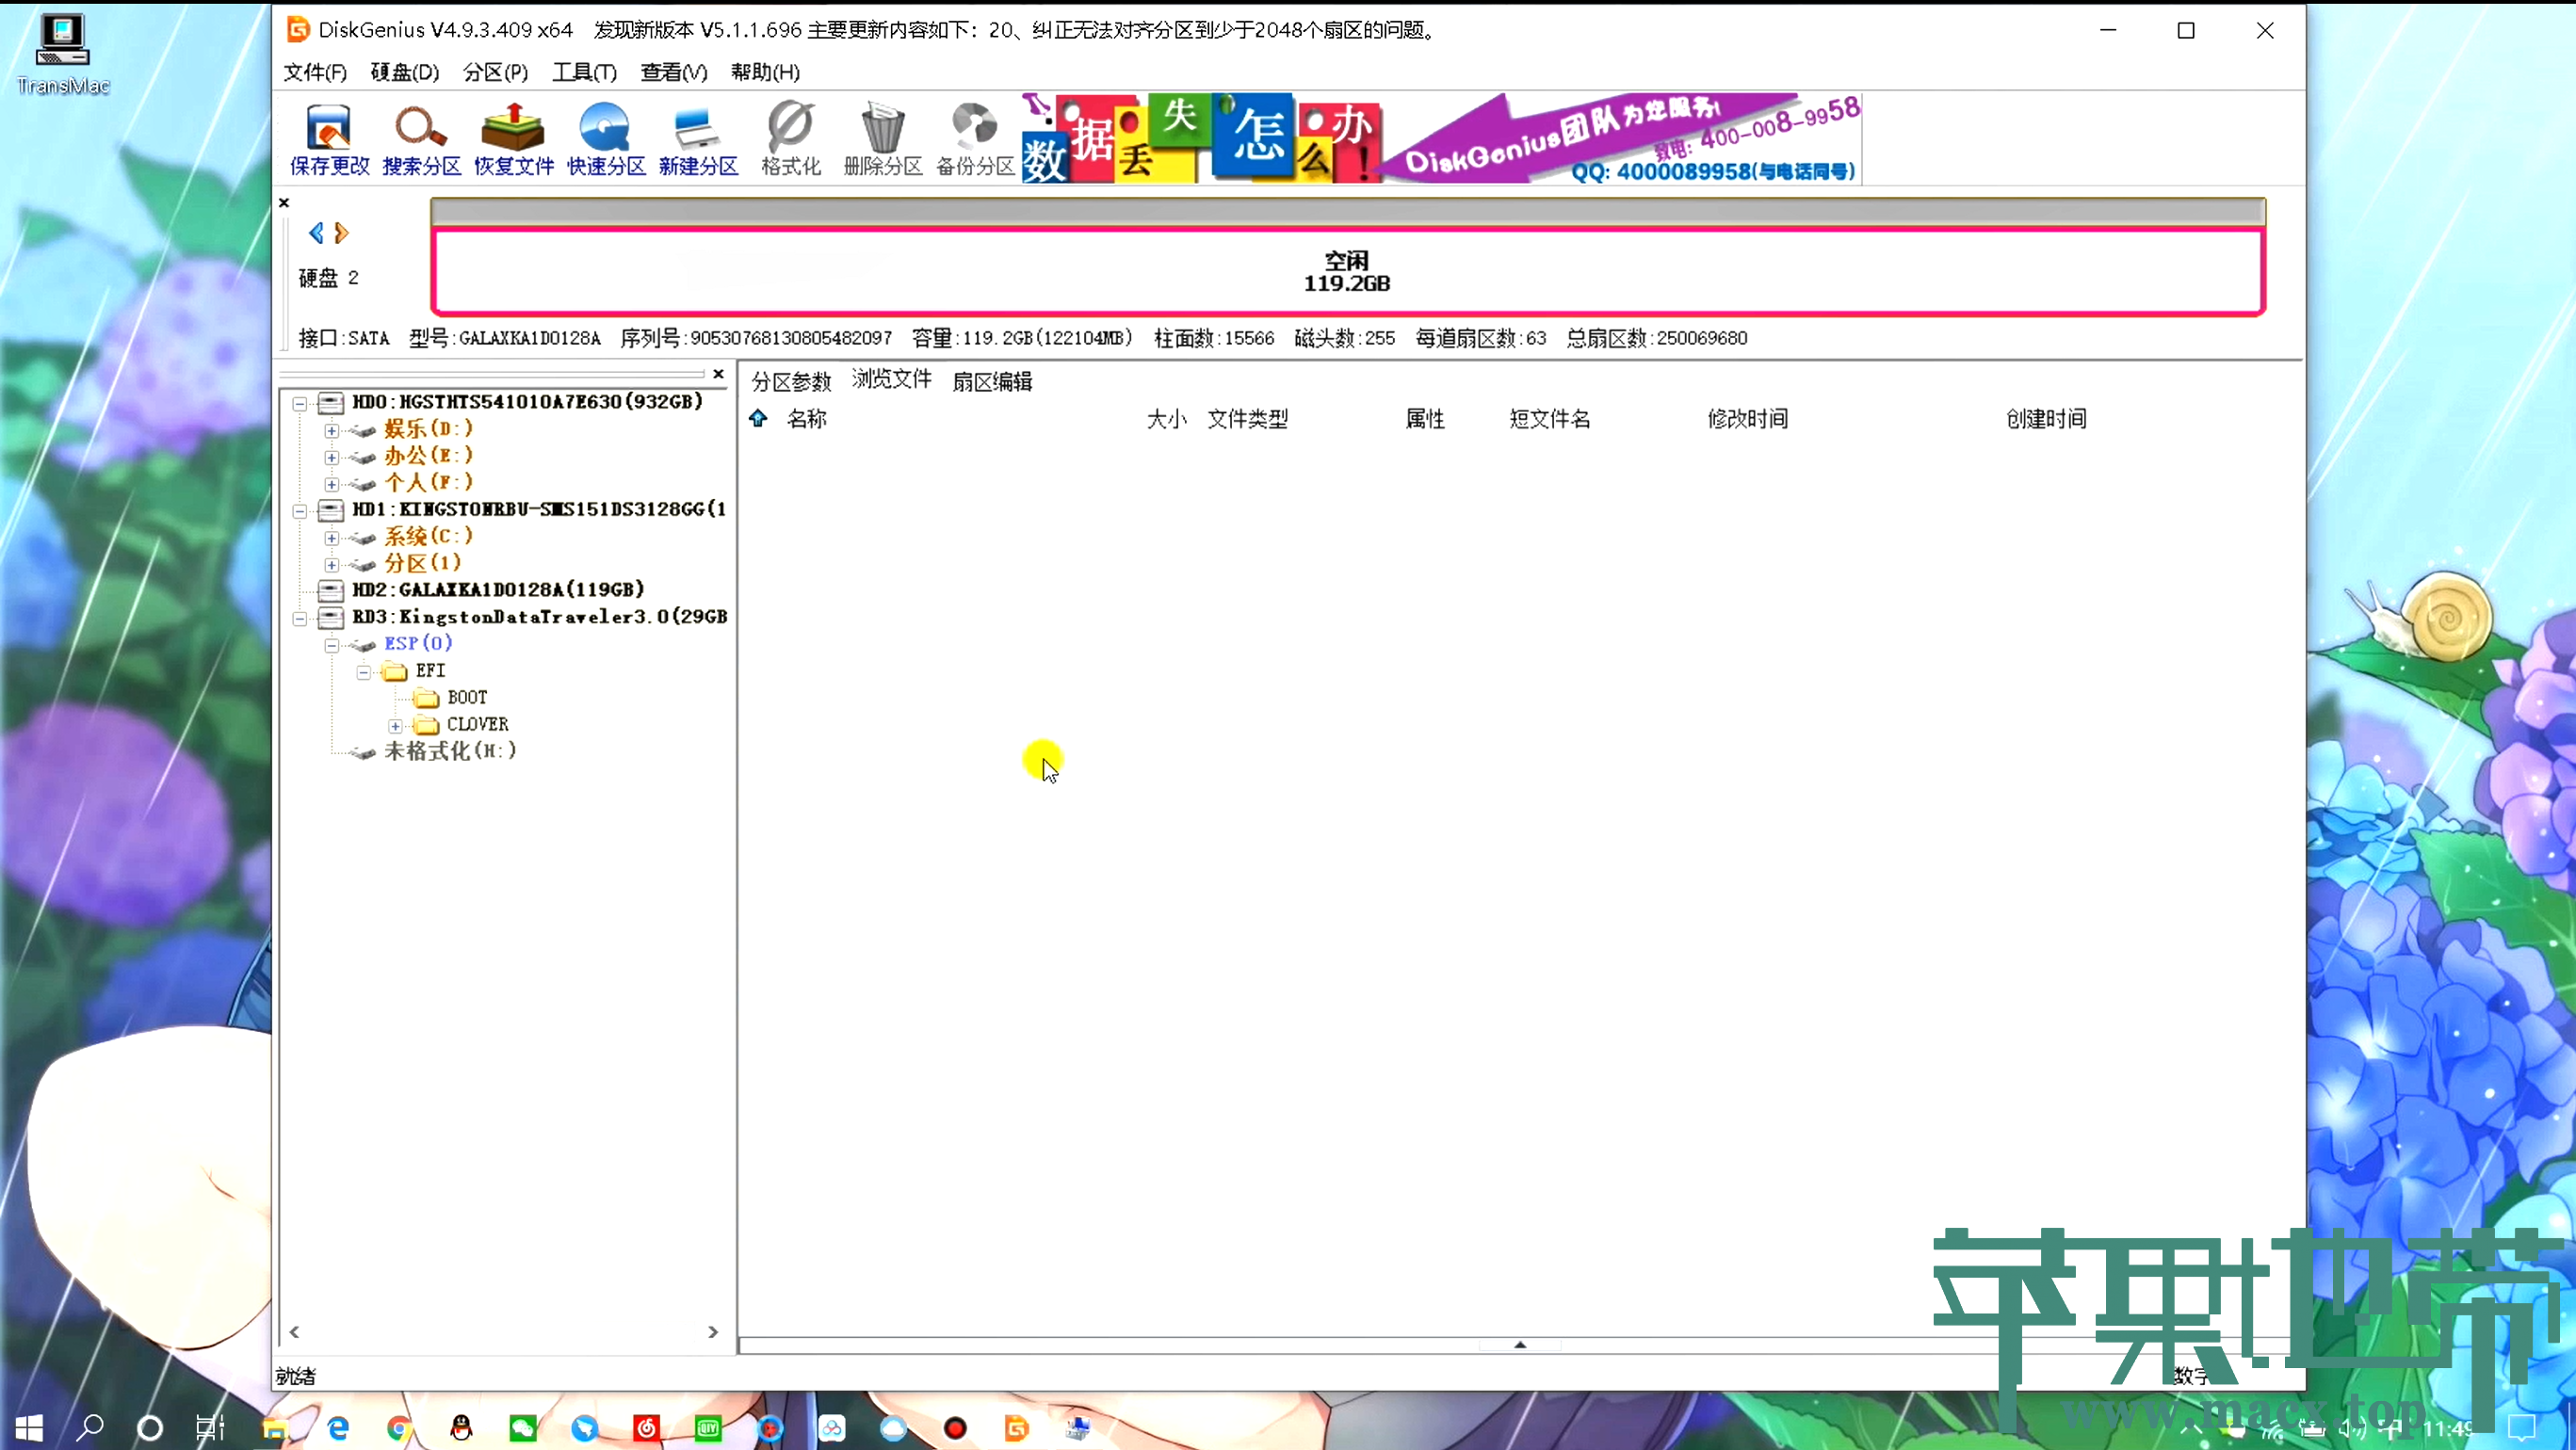Go to previous disk with left arrow
The width and height of the screenshot is (2576, 1450).
point(316,233)
